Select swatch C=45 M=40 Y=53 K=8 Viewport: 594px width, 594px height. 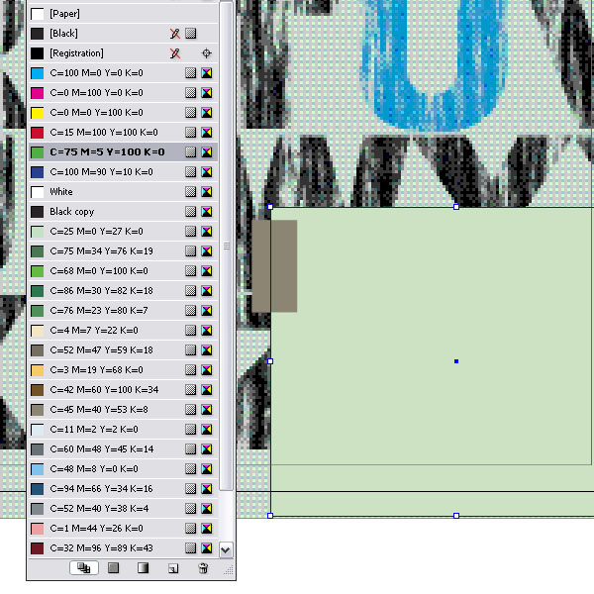(x=123, y=410)
